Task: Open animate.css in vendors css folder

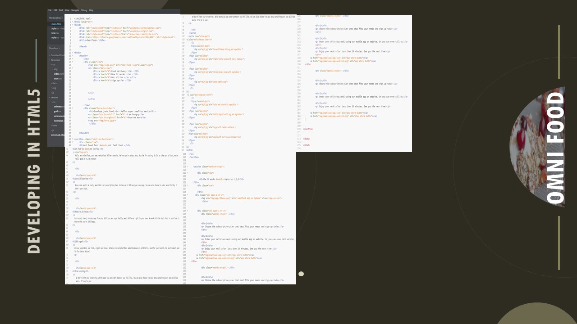Action: pyautogui.click(x=58, y=107)
